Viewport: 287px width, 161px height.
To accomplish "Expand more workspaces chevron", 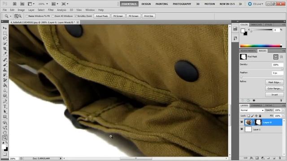I will pos(240,4).
